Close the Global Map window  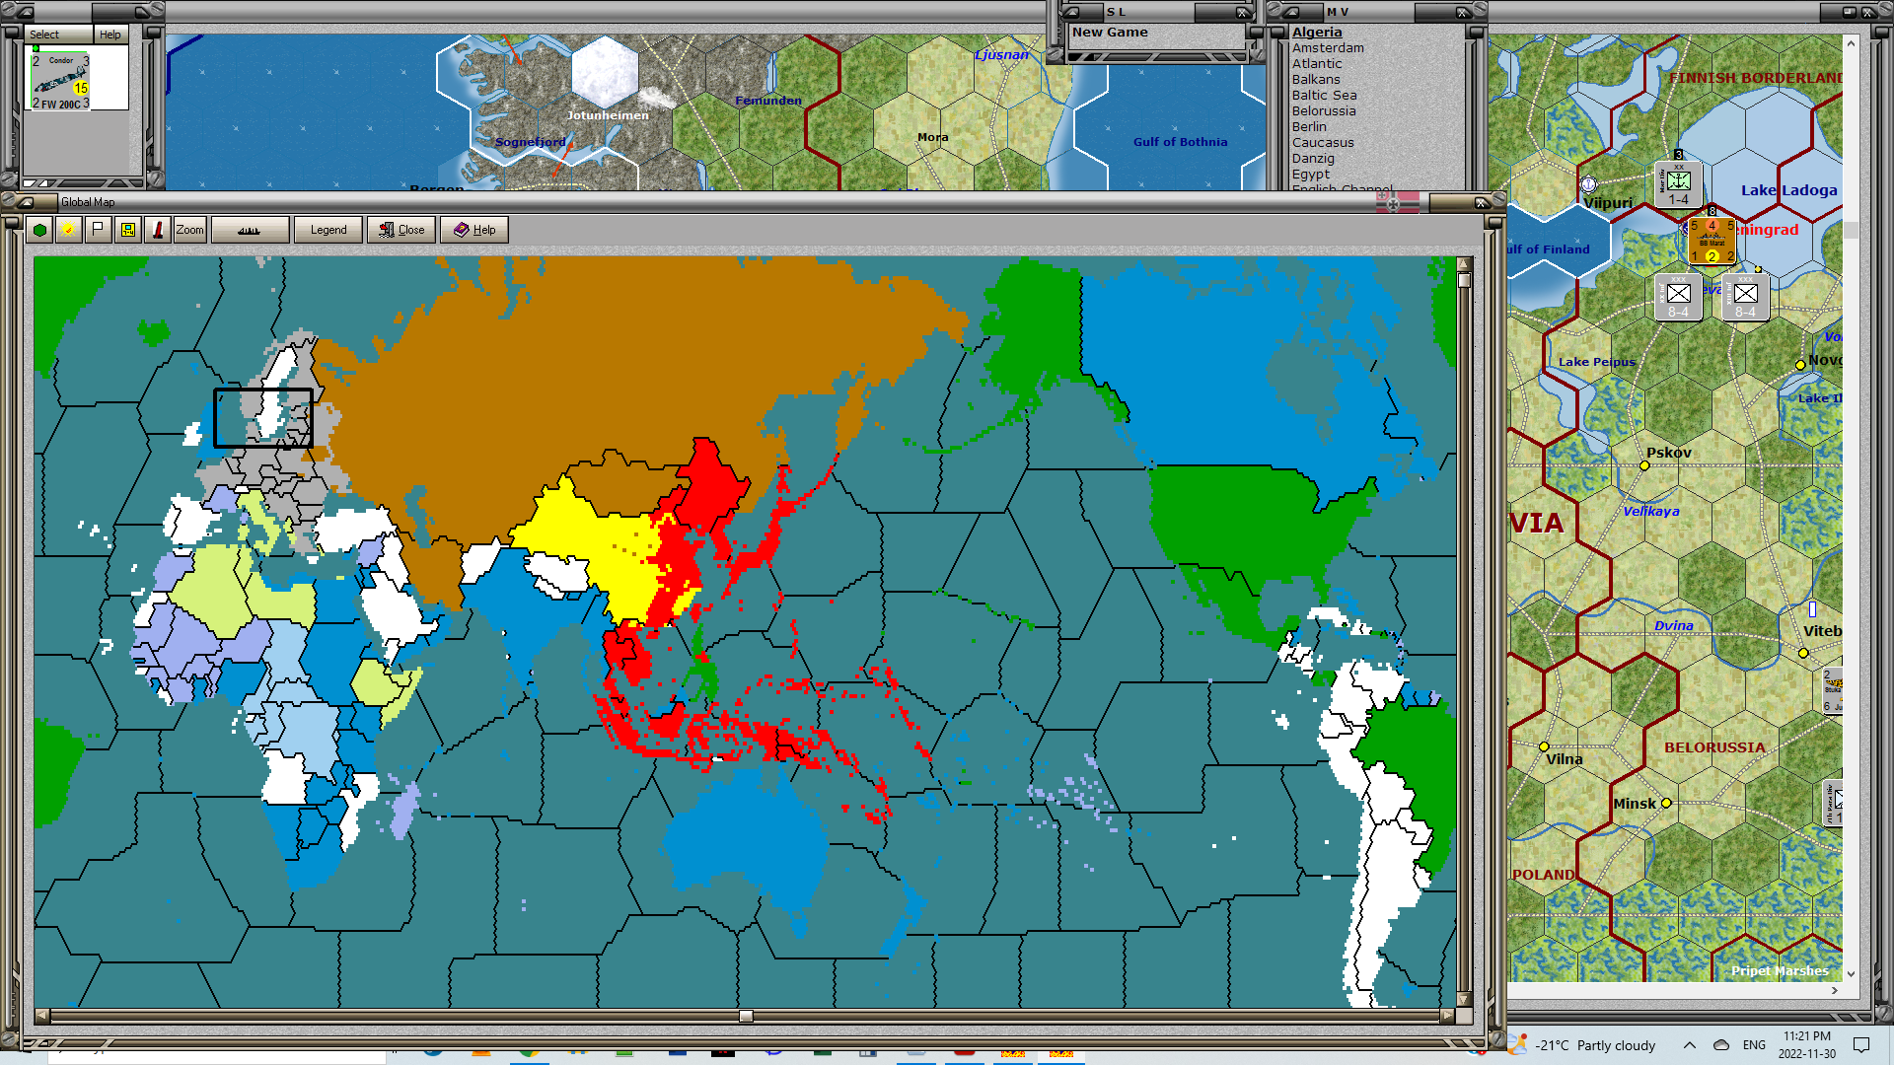(x=401, y=230)
